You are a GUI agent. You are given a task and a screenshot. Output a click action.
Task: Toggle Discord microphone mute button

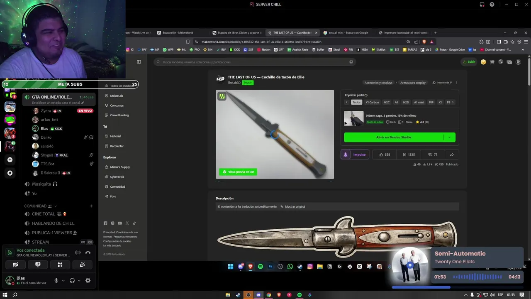pos(56,281)
